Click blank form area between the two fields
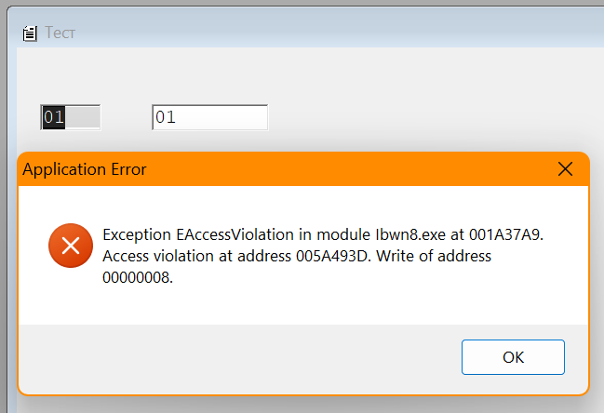This screenshot has width=604, height=413. 127,117
